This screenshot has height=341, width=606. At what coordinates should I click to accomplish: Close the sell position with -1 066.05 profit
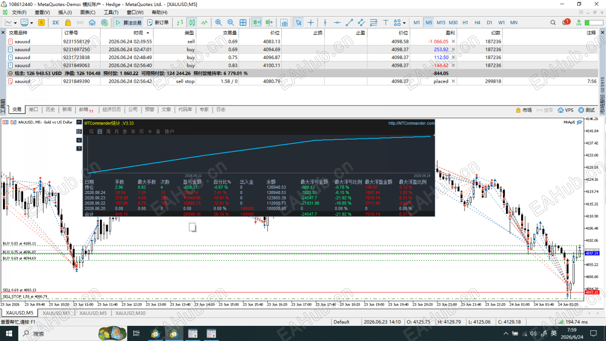(x=453, y=41)
